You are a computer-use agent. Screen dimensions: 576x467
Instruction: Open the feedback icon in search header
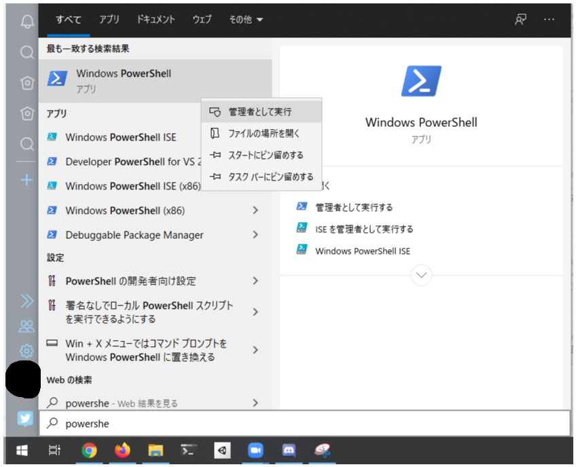pos(520,20)
